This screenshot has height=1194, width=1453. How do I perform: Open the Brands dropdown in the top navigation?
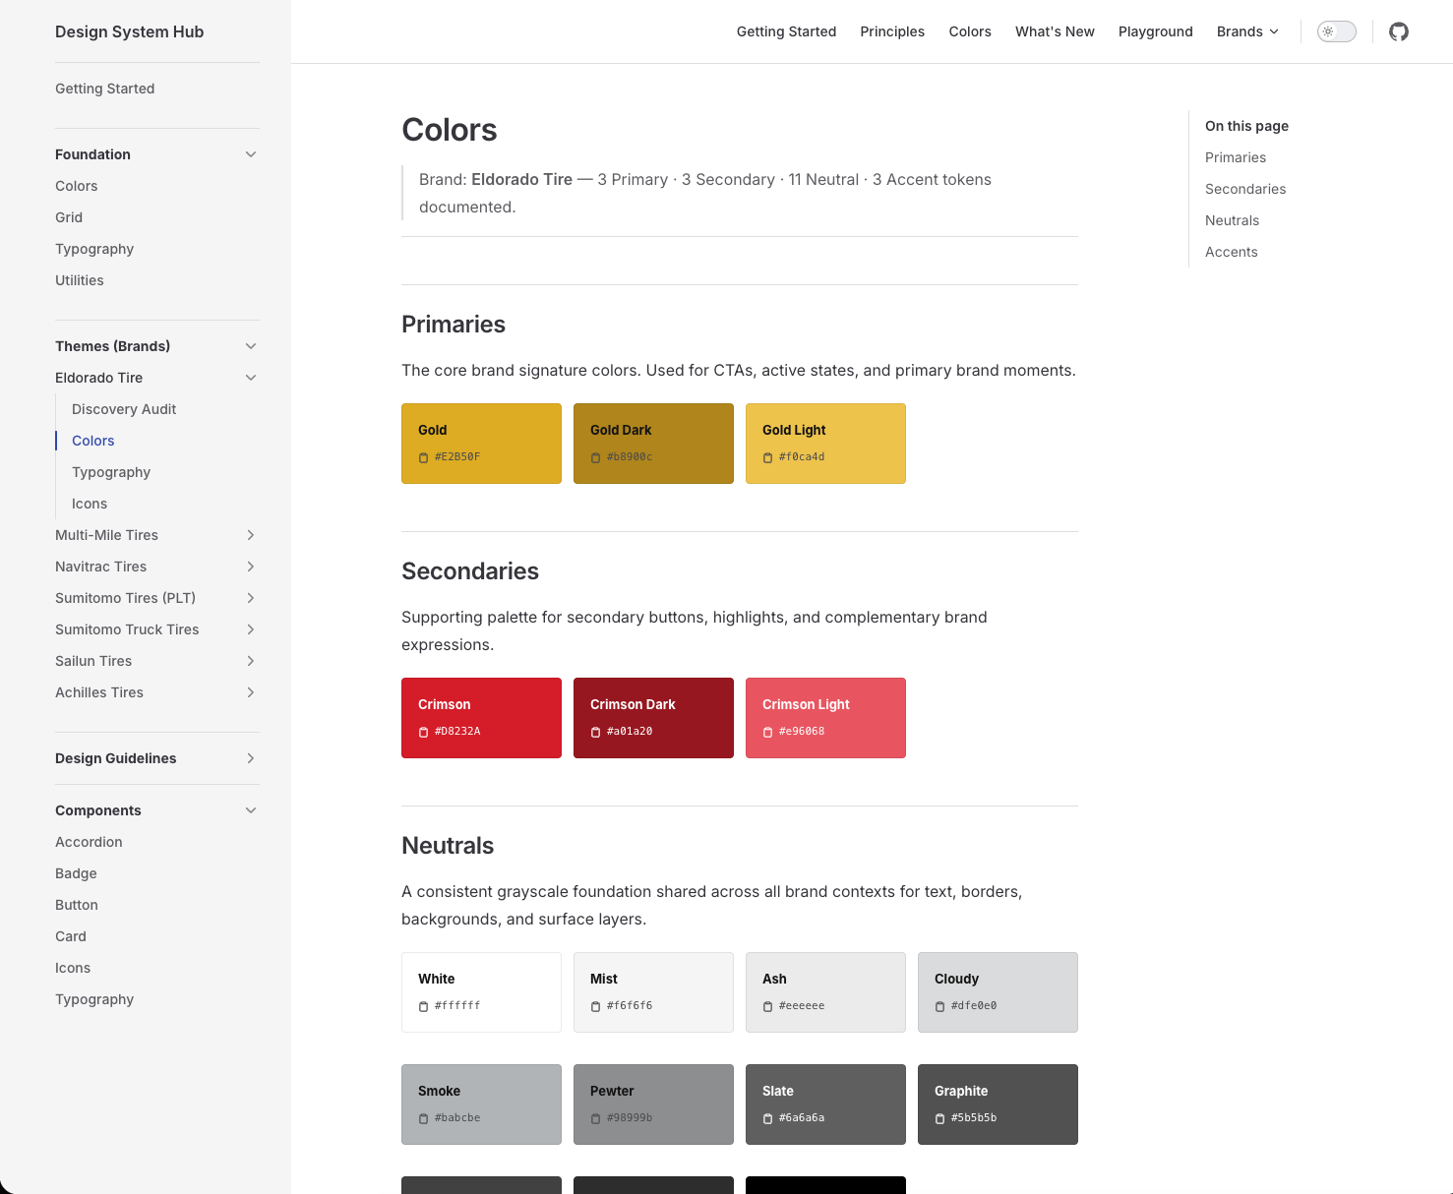pos(1247,31)
